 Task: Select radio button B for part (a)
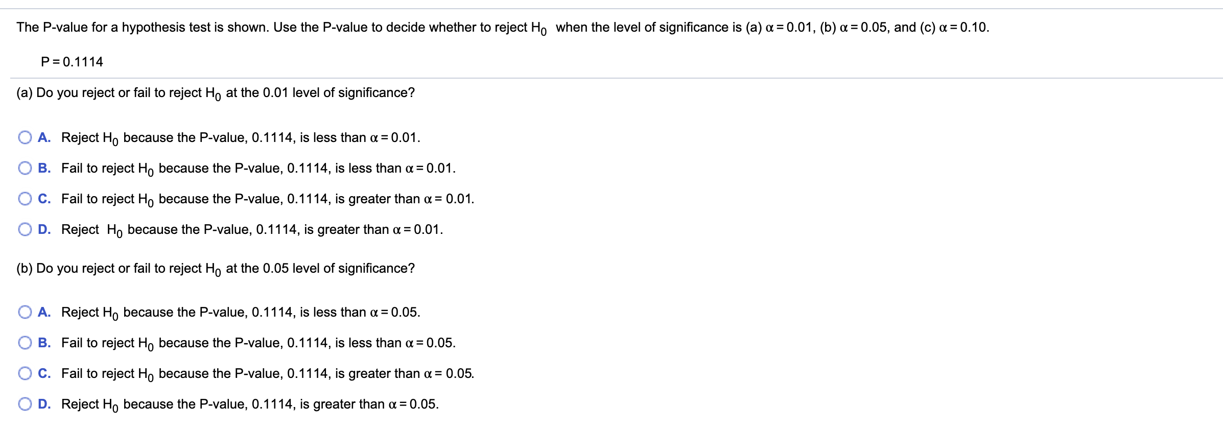pyautogui.click(x=24, y=167)
